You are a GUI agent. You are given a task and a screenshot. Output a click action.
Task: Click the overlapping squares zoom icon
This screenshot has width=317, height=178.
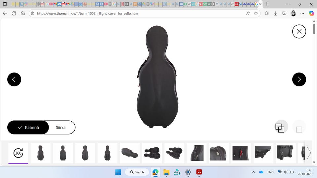(x=280, y=128)
